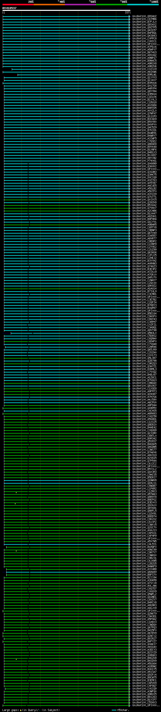Image resolution: width=161 pixels, height=712 pixels.
Task: Click the purple ~60% segment of the color scale
Action: tap(80, 5)
